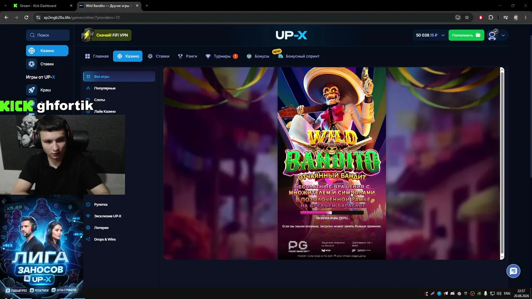Click the browser address bar URL

pos(81,17)
